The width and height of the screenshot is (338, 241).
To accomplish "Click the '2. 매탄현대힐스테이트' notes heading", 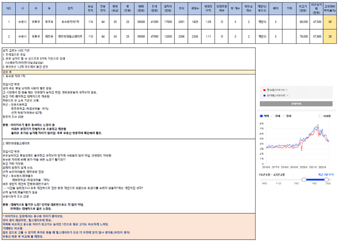I will pos(16,143).
